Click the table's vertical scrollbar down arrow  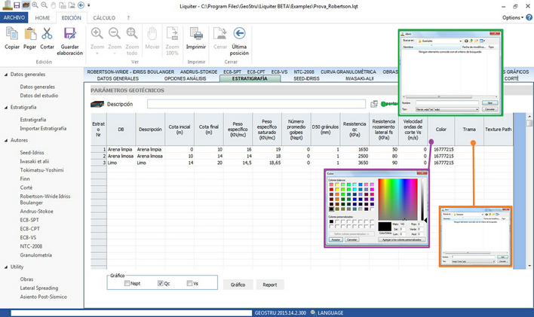529,266
